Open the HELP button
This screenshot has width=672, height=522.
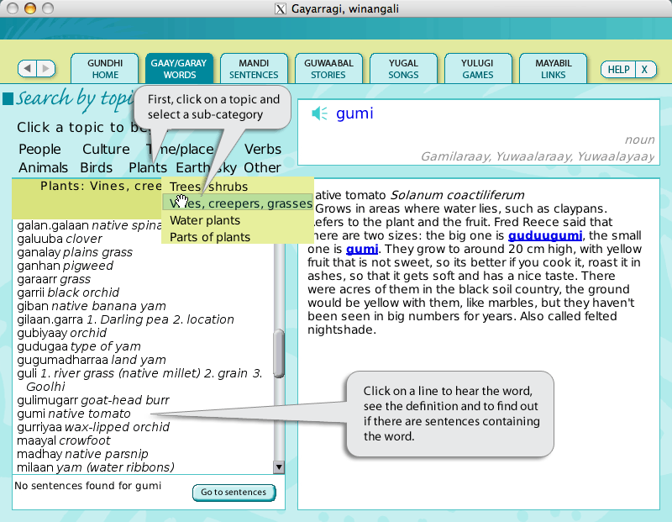tap(618, 70)
